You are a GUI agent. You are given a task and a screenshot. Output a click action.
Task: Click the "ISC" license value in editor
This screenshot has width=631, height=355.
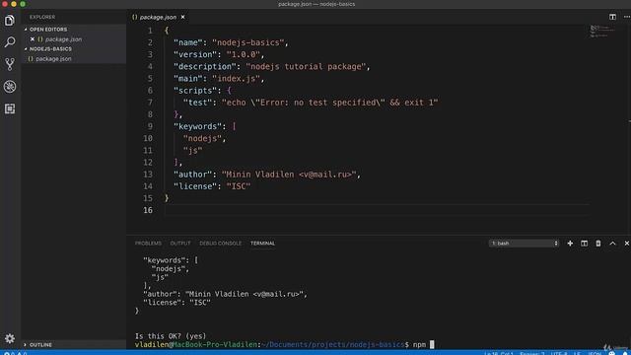click(x=239, y=186)
